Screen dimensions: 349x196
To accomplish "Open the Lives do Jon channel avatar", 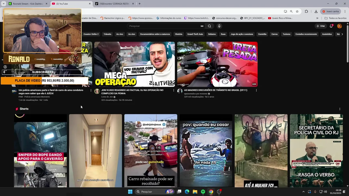I will [97, 91].
